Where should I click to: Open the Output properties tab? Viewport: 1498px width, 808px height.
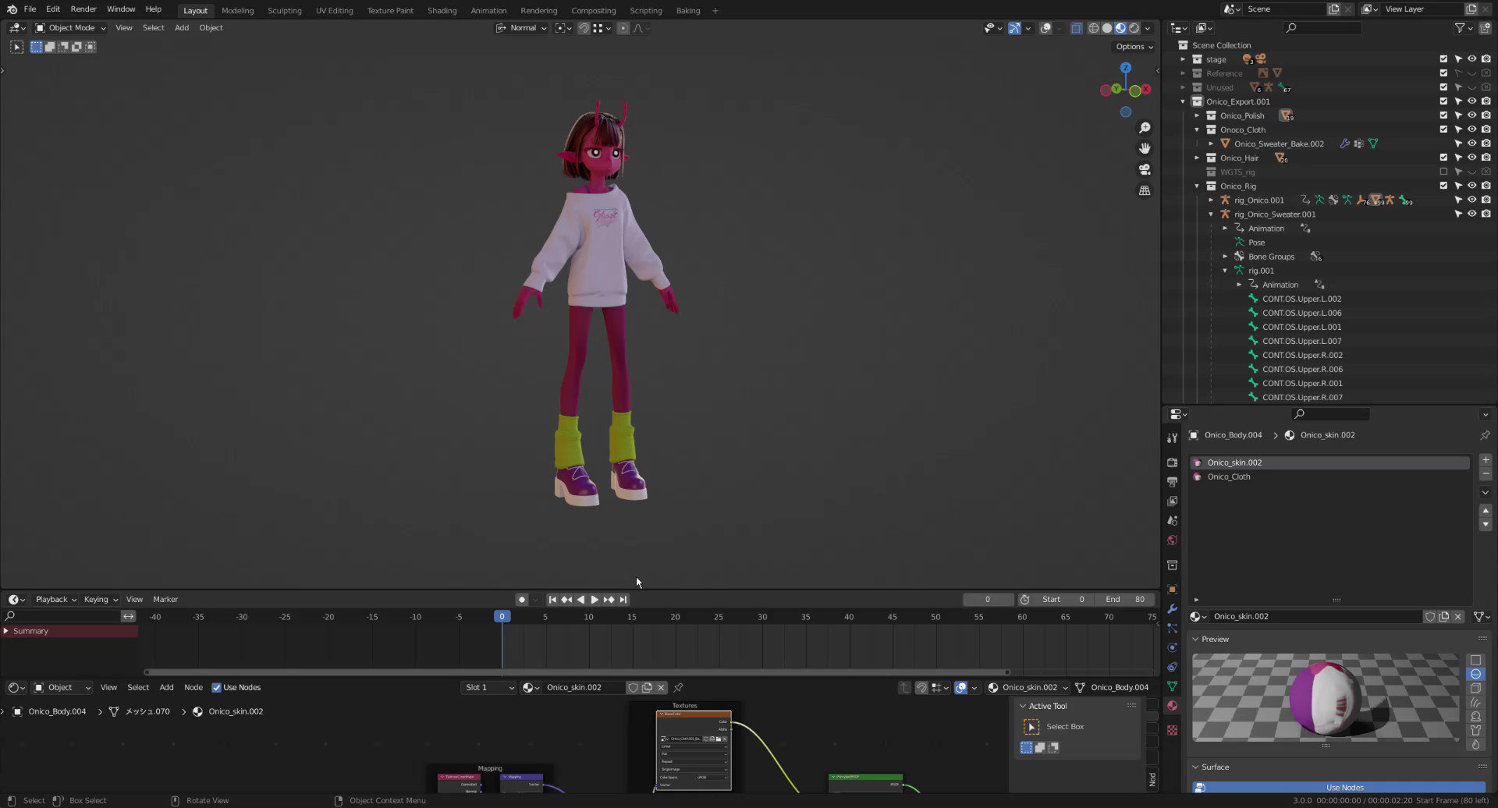pos(1172,482)
